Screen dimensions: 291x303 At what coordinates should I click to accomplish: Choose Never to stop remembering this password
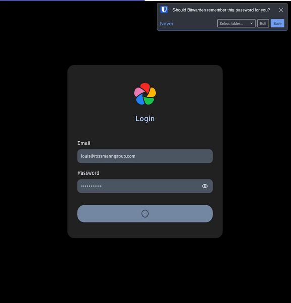[167, 24]
